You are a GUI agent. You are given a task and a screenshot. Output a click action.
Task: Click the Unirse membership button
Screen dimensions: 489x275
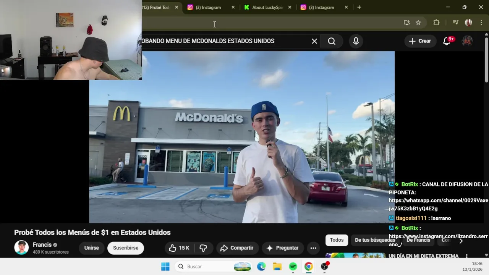(x=91, y=248)
